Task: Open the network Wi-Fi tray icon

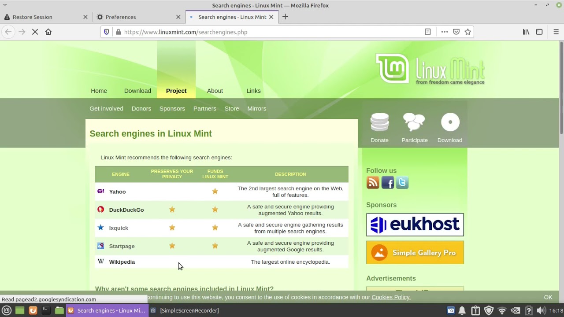Action: click(502, 310)
